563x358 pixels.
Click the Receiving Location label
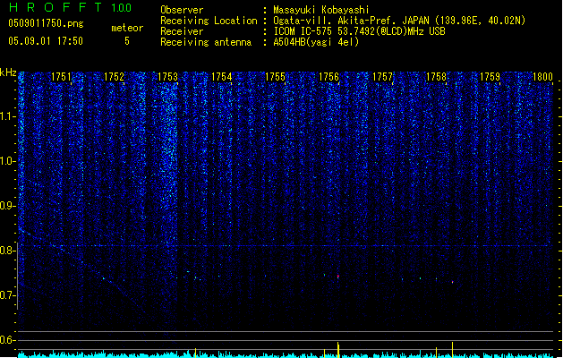pyautogui.click(x=209, y=21)
